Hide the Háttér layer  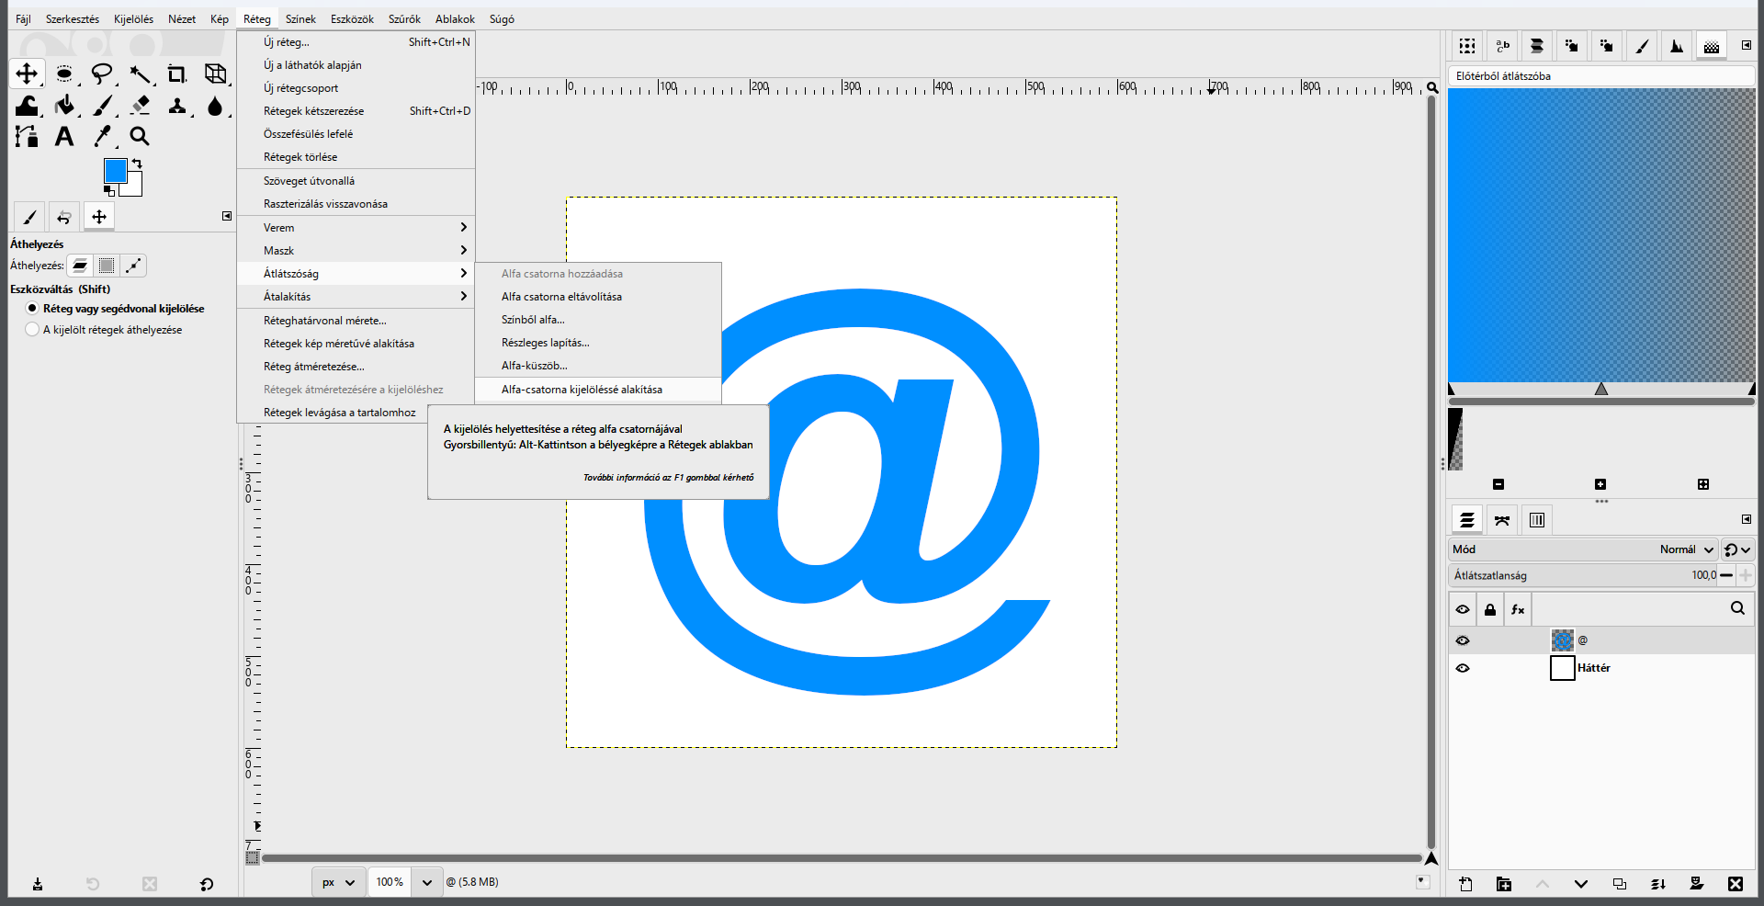[1463, 668]
